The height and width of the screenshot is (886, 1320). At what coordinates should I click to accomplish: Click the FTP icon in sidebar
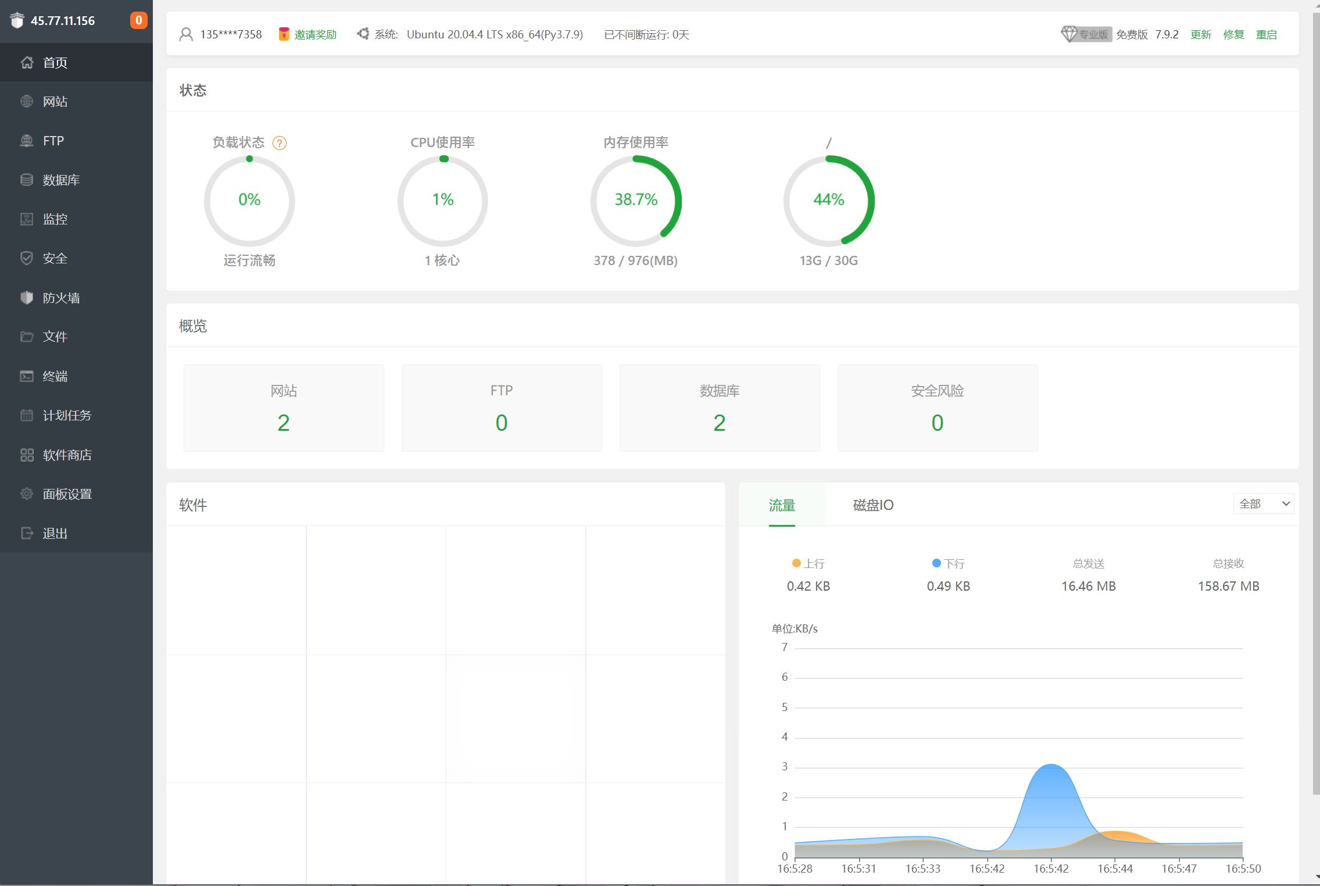click(x=27, y=141)
